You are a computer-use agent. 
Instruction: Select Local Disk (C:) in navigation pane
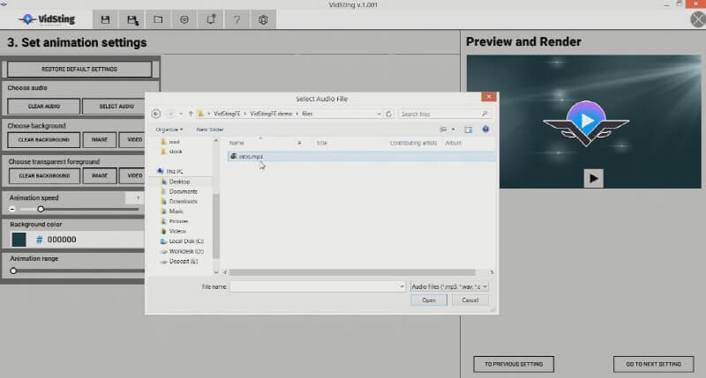pos(186,241)
